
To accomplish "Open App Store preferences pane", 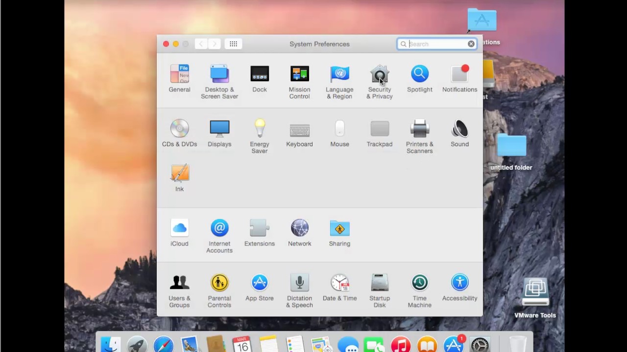I will click(260, 287).
